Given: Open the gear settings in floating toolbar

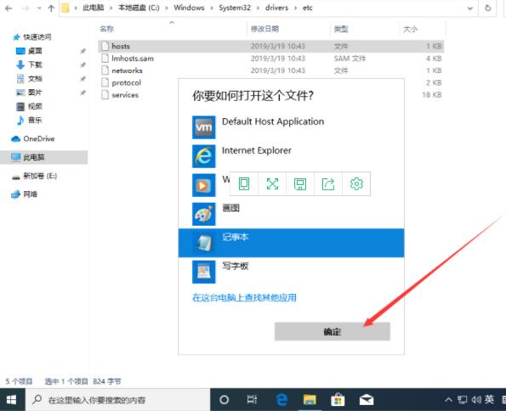Looking at the screenshot, I should pyautogui.click(x=356, y=183).
